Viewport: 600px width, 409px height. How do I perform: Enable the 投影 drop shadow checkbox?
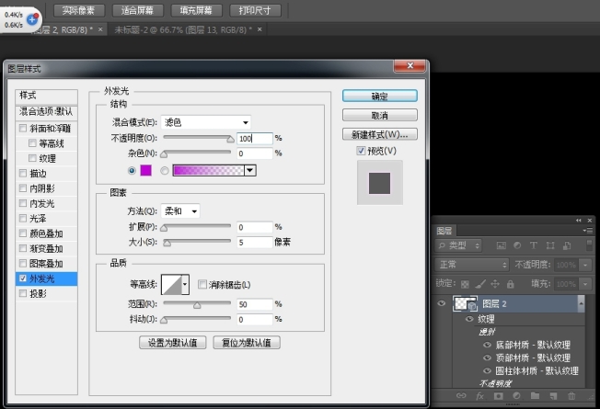pyautogui.click(x=23, y=294)
